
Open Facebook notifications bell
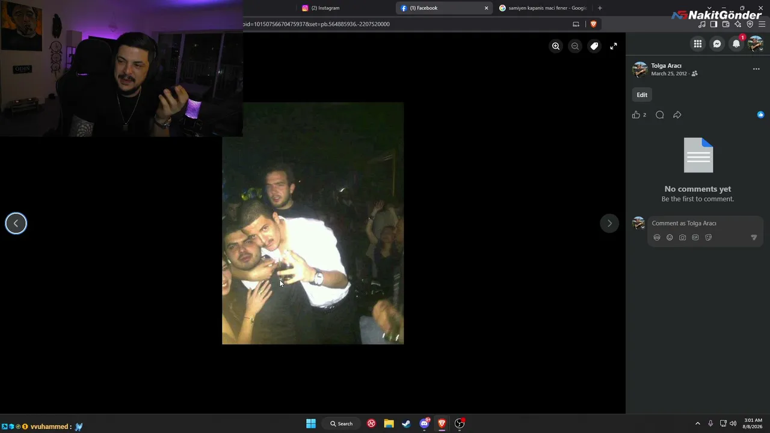(736, 44)
